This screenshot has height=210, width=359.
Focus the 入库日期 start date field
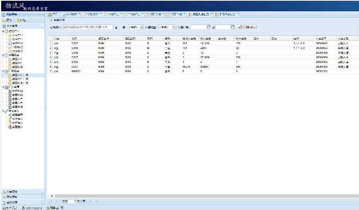coord(199,27)
